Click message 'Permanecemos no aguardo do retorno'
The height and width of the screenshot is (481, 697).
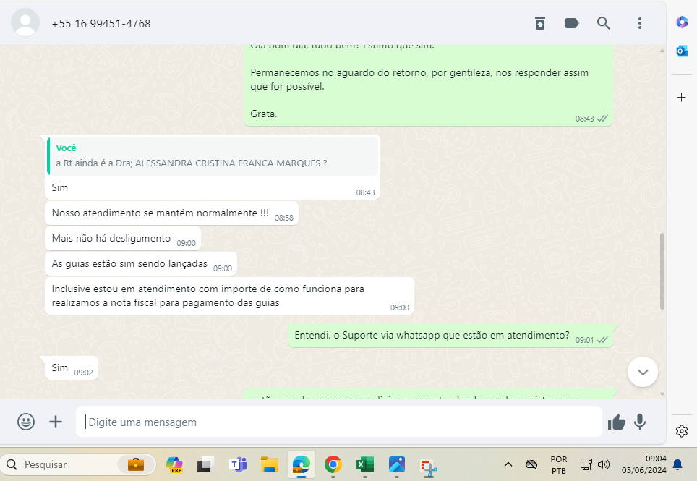[x=419, y=79]
